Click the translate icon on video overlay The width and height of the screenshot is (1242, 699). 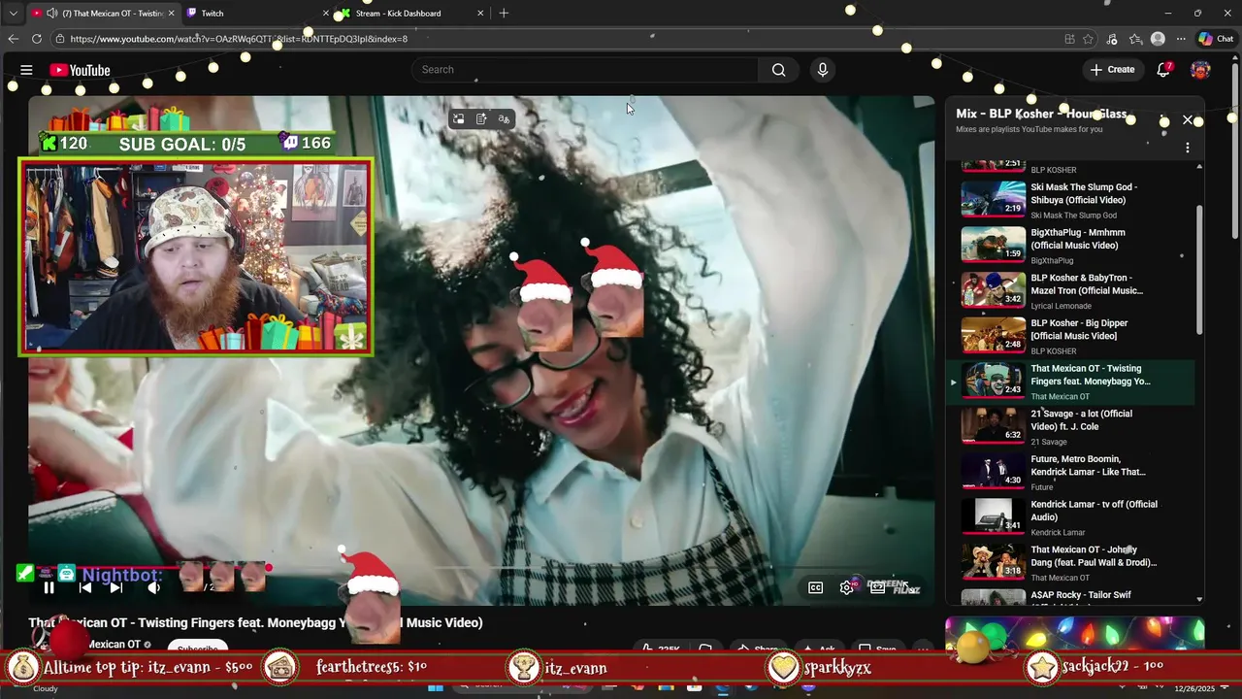tap(504, 119)
